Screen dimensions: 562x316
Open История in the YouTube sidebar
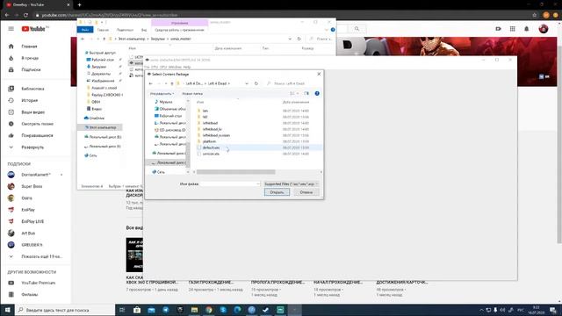(29, 100)
